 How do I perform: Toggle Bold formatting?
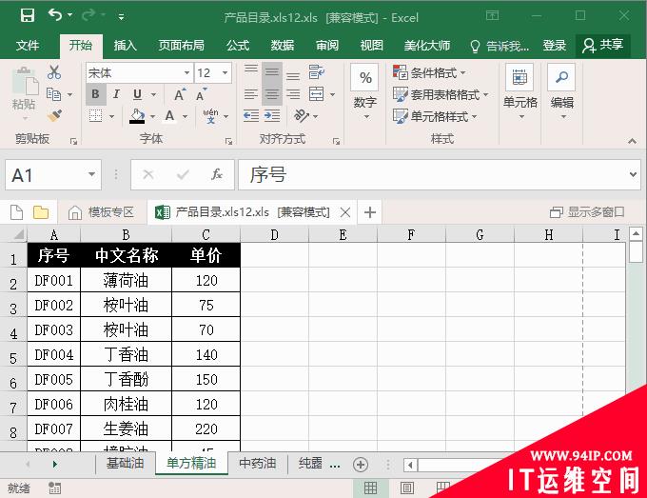point(95,94)
